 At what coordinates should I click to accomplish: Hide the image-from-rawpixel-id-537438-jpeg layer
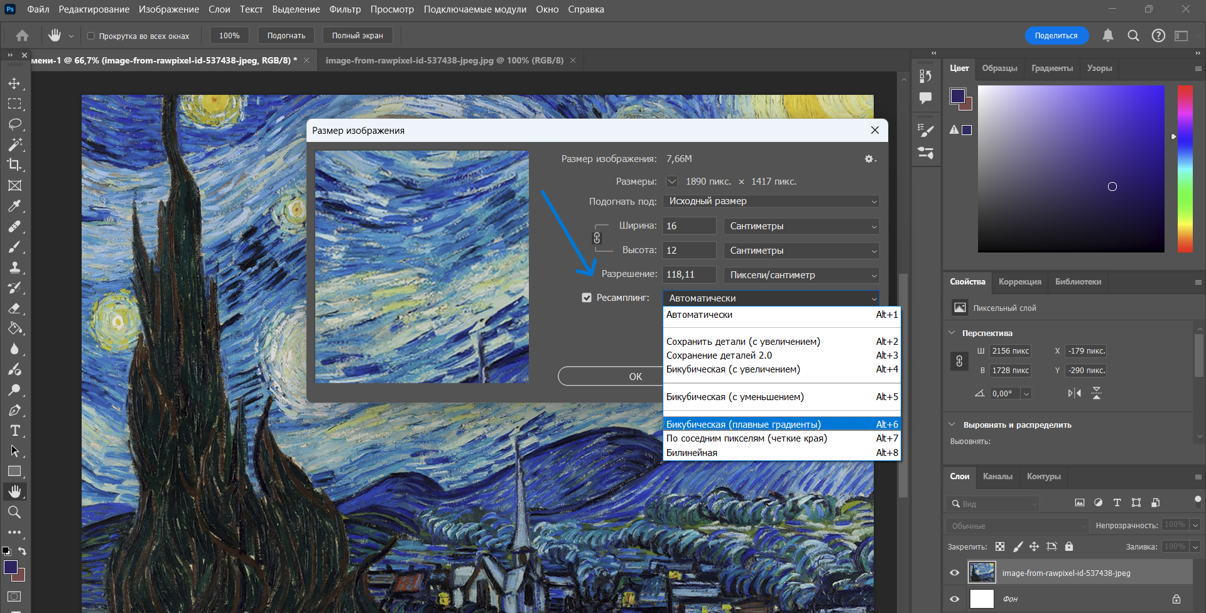(x=955, y=573)
